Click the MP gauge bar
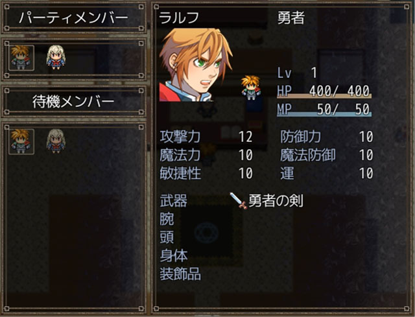 point(324,114)
